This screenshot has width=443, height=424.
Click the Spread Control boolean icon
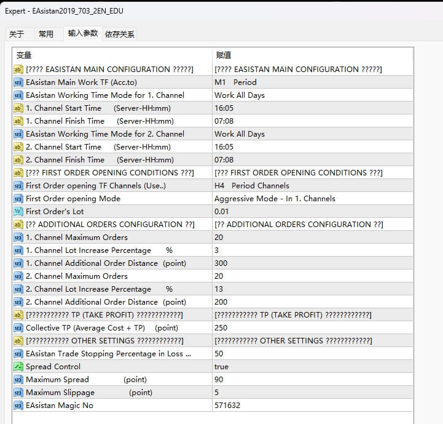18,367
